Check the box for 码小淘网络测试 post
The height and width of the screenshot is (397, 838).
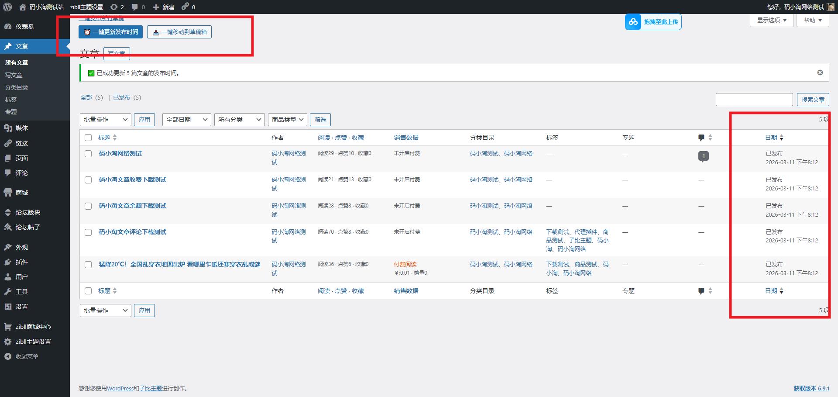(x=88, y=154)
